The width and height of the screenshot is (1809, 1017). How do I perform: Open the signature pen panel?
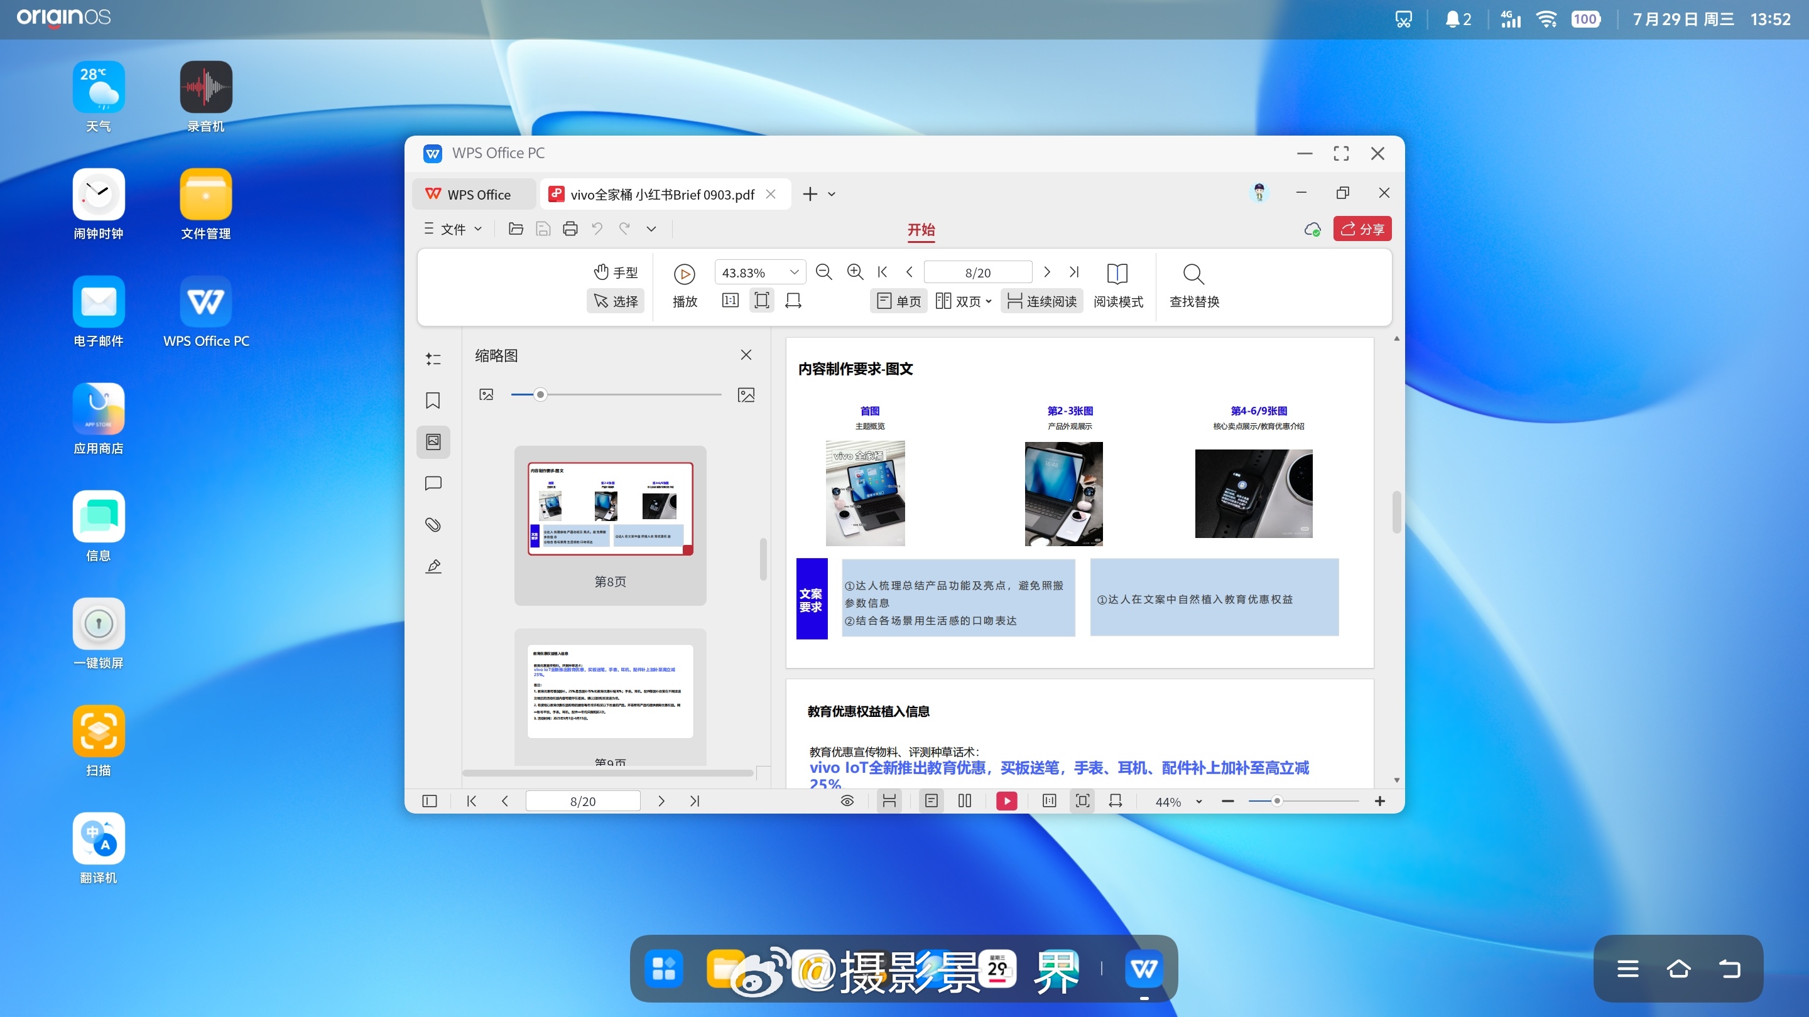pos(433,566)
